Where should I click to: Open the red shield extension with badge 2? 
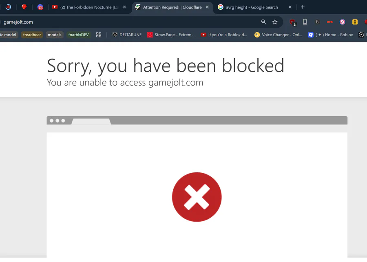(x=292, y=22)
